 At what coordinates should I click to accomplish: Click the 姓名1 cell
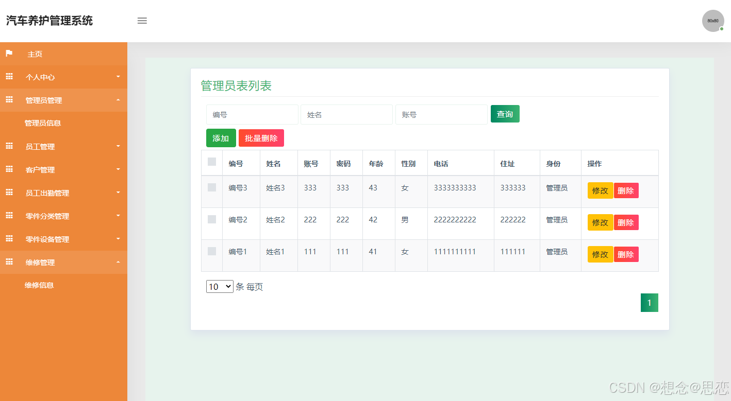click(x=275, y=252)
